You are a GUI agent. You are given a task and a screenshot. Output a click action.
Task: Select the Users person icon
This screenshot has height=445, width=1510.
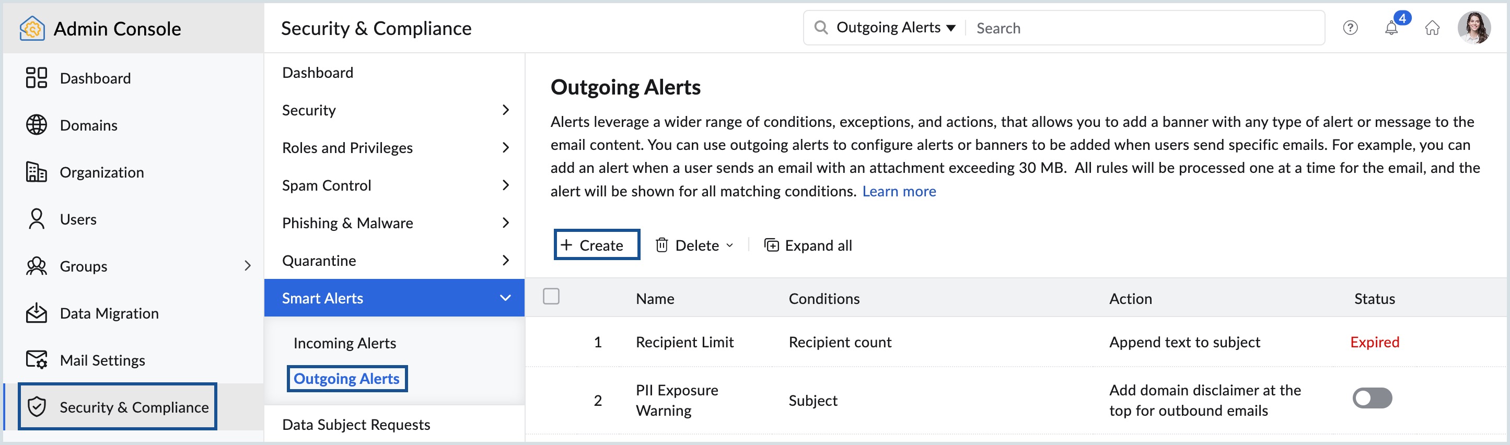[x=37, y=219]
